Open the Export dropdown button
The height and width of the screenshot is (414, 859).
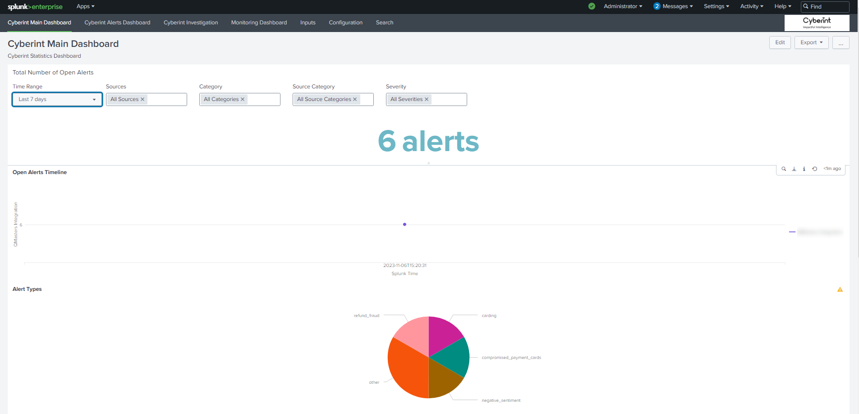811,42
